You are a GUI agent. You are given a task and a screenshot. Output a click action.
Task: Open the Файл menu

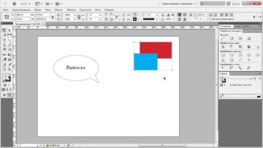pyautogui.click(x=5, y=10)
